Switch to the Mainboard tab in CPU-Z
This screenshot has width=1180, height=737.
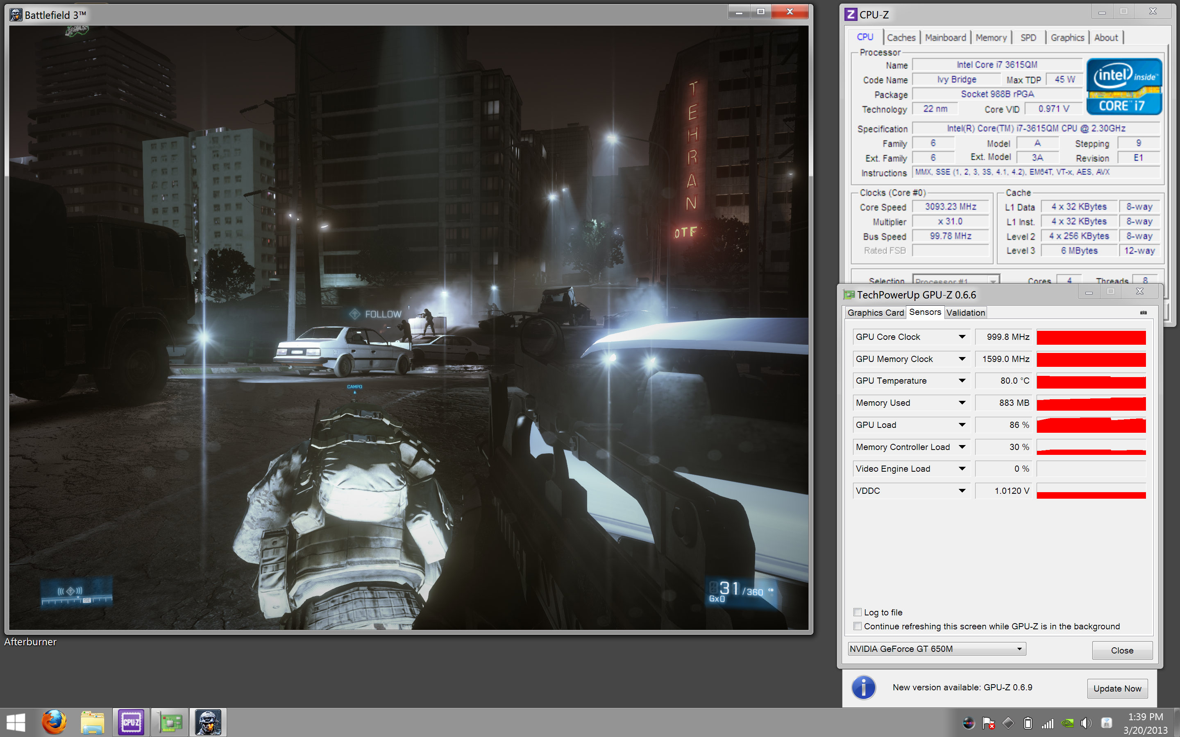tap(945, 38)
